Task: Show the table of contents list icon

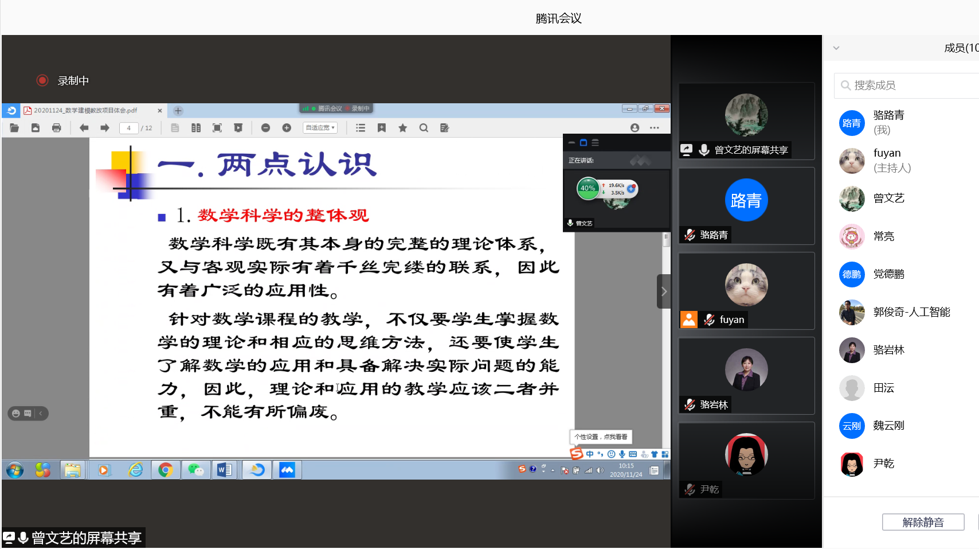Action: (x=361, y=128)
